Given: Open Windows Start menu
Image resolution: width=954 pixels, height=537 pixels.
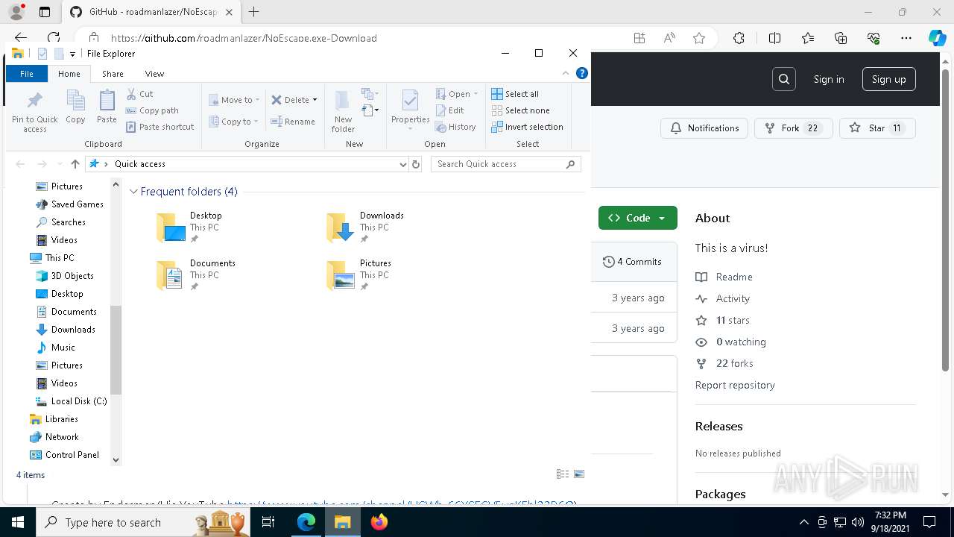Looking at the screenshot, I should [x=18, y=522].
